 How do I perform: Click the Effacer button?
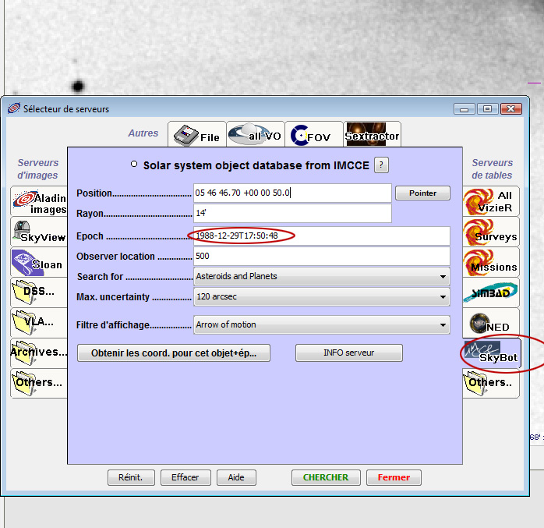coord(185,477)
